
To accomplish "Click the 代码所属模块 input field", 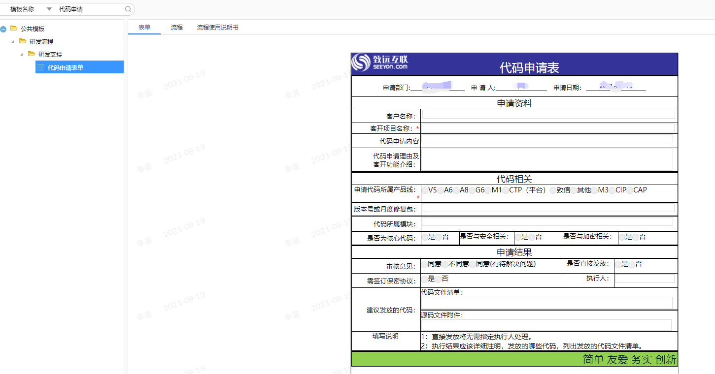I will [547, 222].
